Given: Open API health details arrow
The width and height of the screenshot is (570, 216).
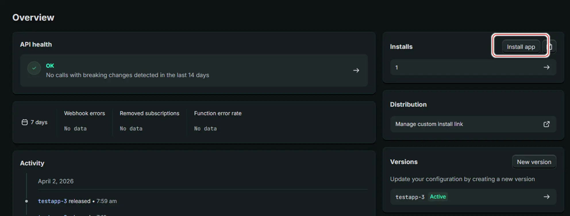Looking at the screenshot, I should click(x=356, y=70).
